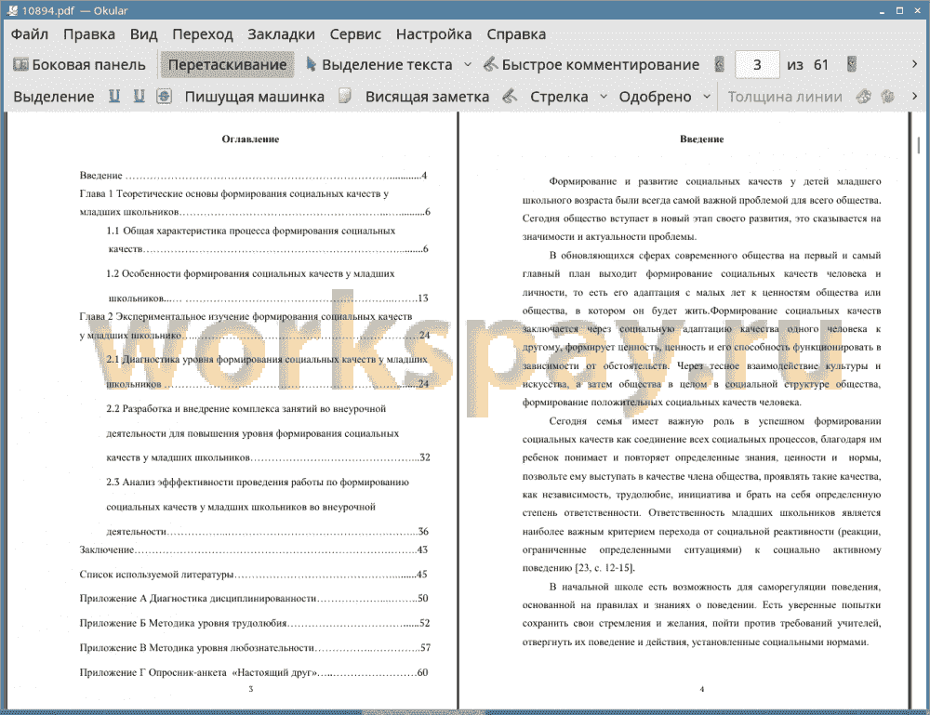
Task: Click the contents line '2.3 Анализ эффективности проведения'
Action: (x=258, y=482)
